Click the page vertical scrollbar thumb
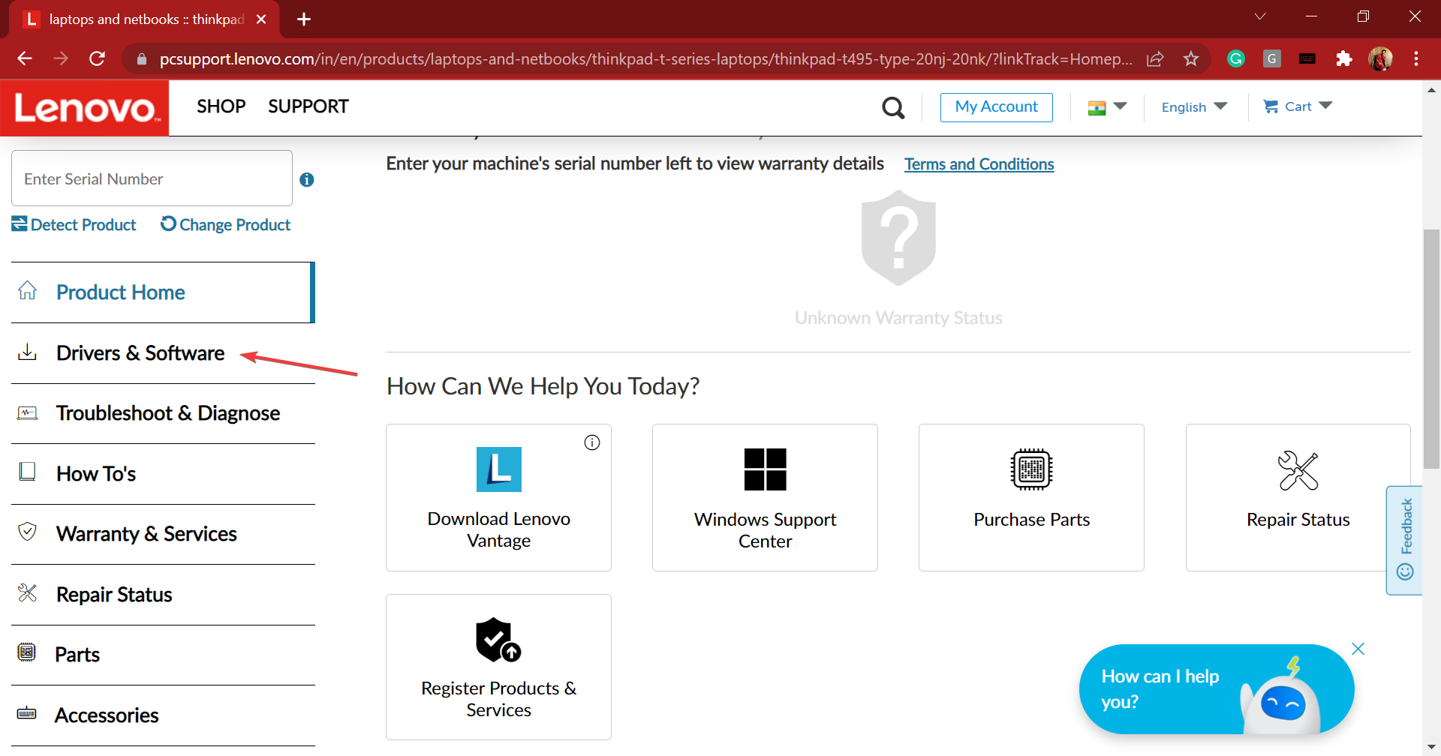 coord(1431,349)
